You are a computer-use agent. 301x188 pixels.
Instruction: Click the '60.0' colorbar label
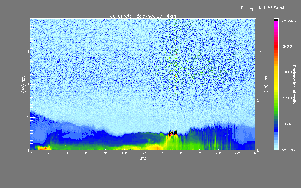(x=288, y=124)
